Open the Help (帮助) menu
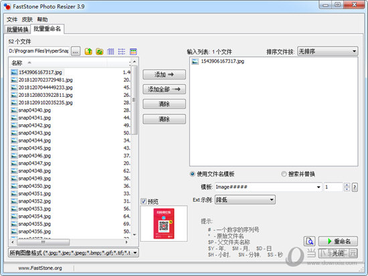Screen dimensions: 368x276 coord(42,19)
